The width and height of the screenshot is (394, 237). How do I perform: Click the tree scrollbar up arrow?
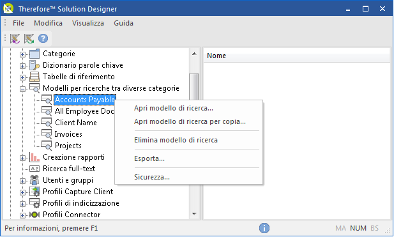tap(194, 54)
